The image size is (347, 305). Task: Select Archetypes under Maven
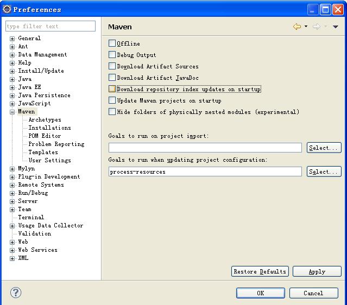click(45, 119)
